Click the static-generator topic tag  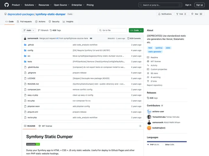[x=155, y=52]
